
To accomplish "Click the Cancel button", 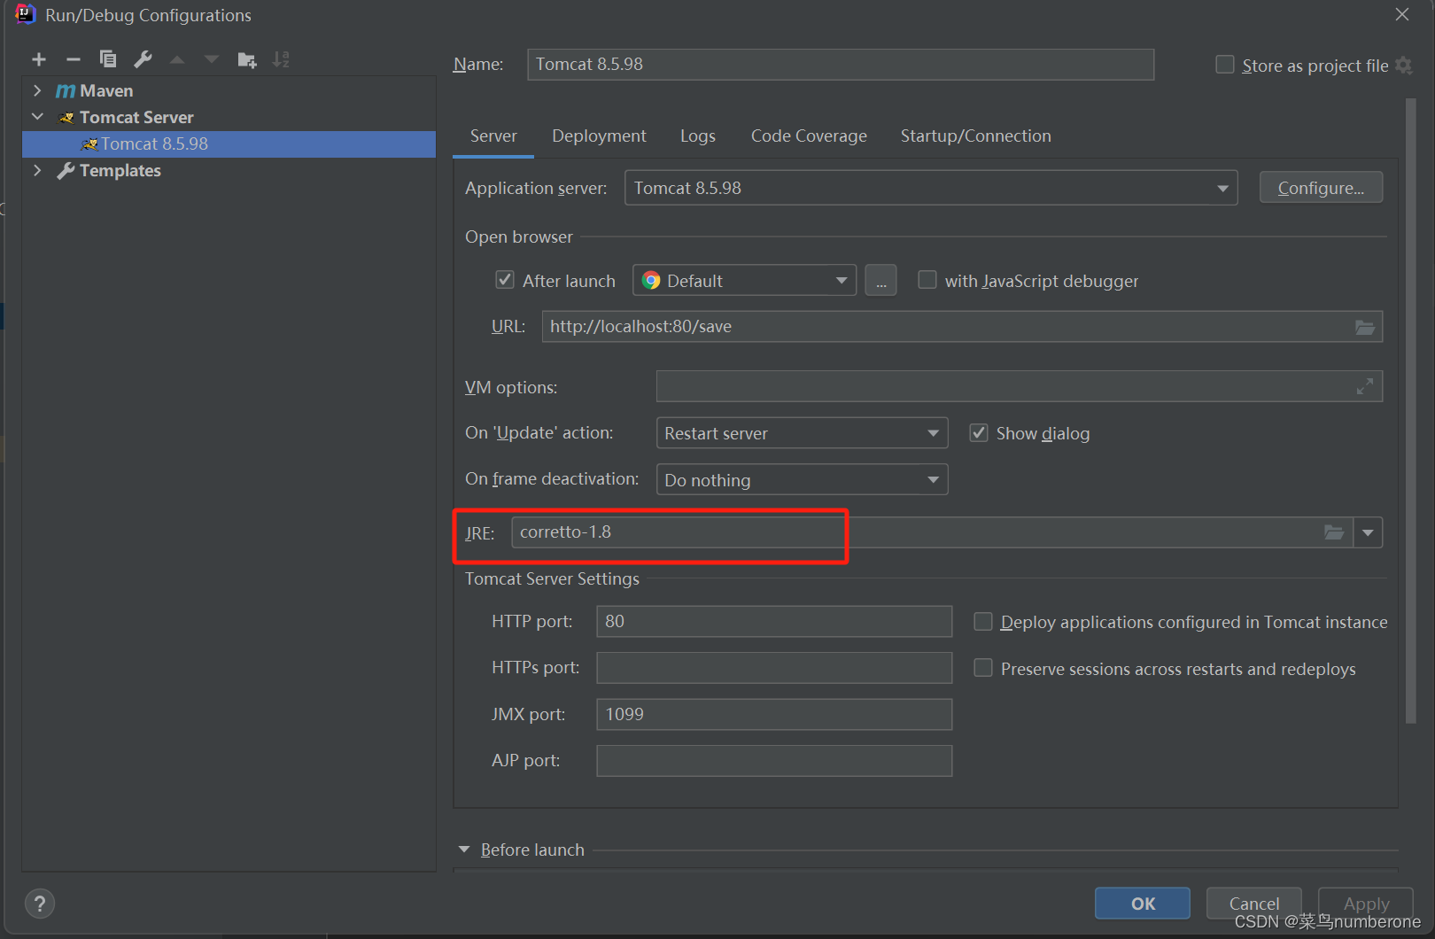I will [x=1254, y=904].
